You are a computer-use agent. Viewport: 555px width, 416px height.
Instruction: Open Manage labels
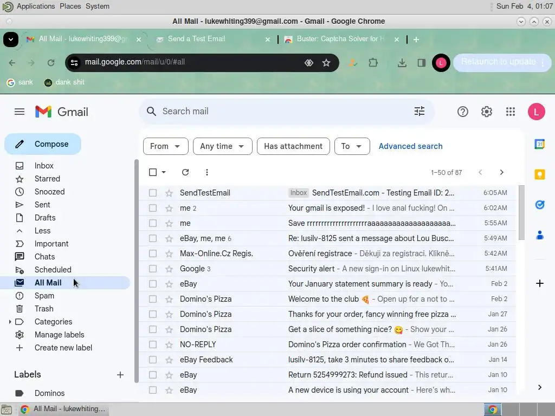click(x=59, y=335)
